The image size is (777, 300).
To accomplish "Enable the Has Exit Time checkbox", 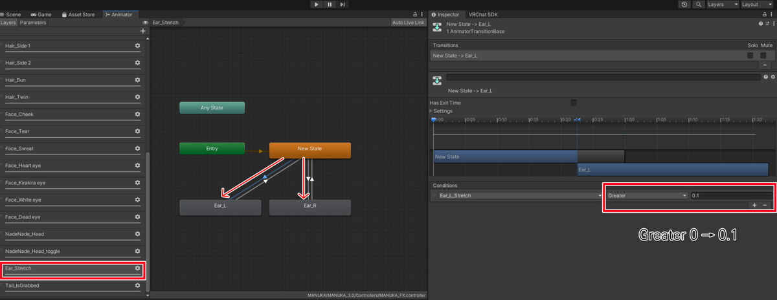I will 574,103.
